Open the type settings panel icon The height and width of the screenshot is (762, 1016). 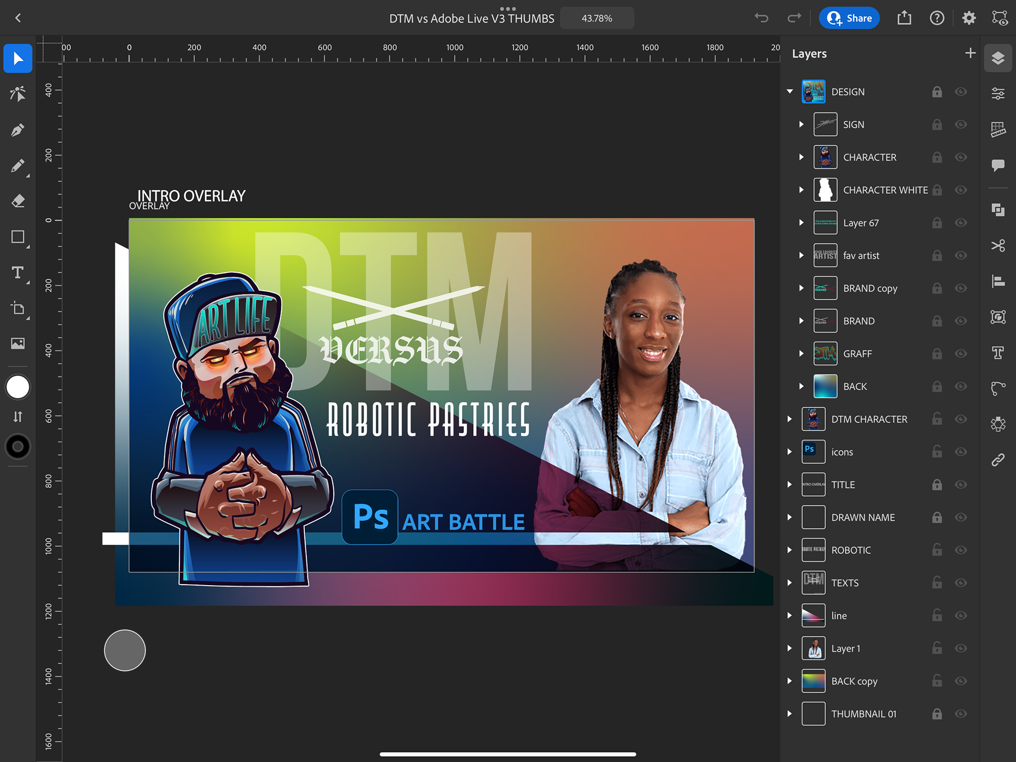pyautogui.click(x=998, y=353)
